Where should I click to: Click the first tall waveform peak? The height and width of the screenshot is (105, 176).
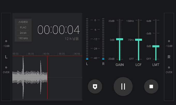pos(23,77)
